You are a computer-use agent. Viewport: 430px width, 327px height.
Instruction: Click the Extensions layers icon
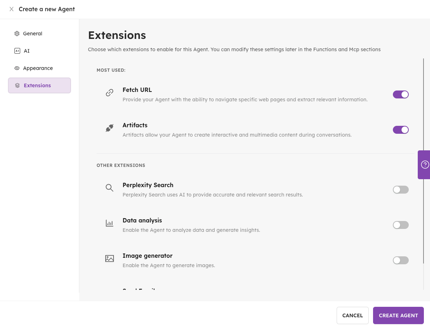point(17,85)
